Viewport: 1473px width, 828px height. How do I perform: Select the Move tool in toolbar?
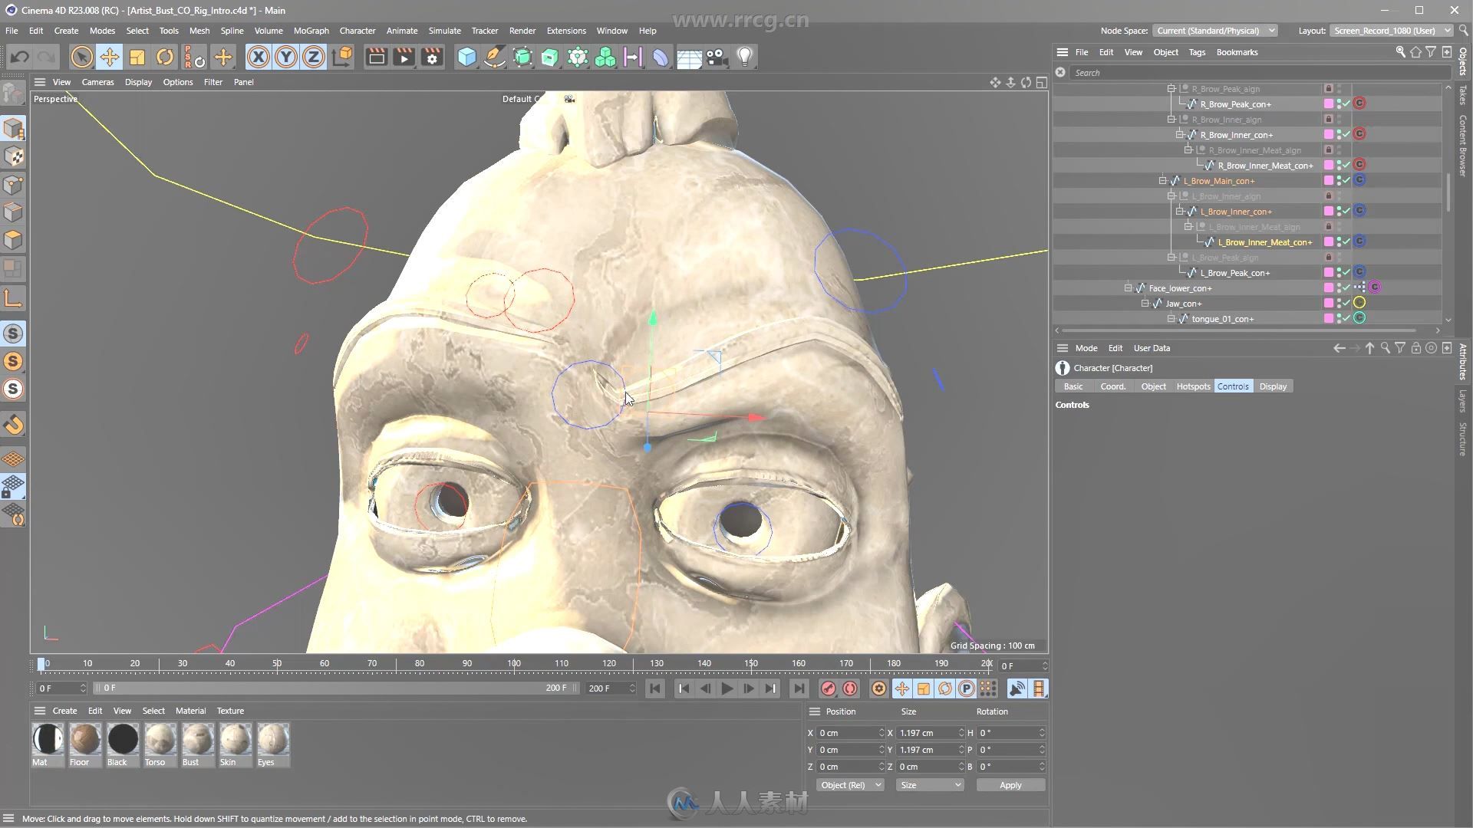pyautogui.click(x=109, y=57)
